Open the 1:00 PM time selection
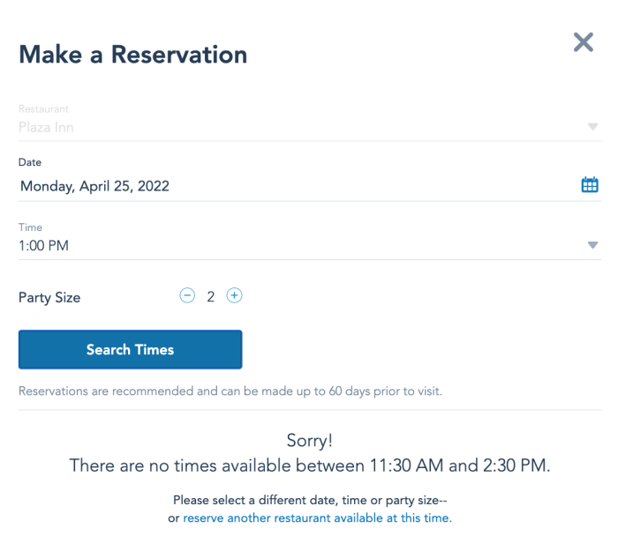618x551 pixels. pos(310,246)
